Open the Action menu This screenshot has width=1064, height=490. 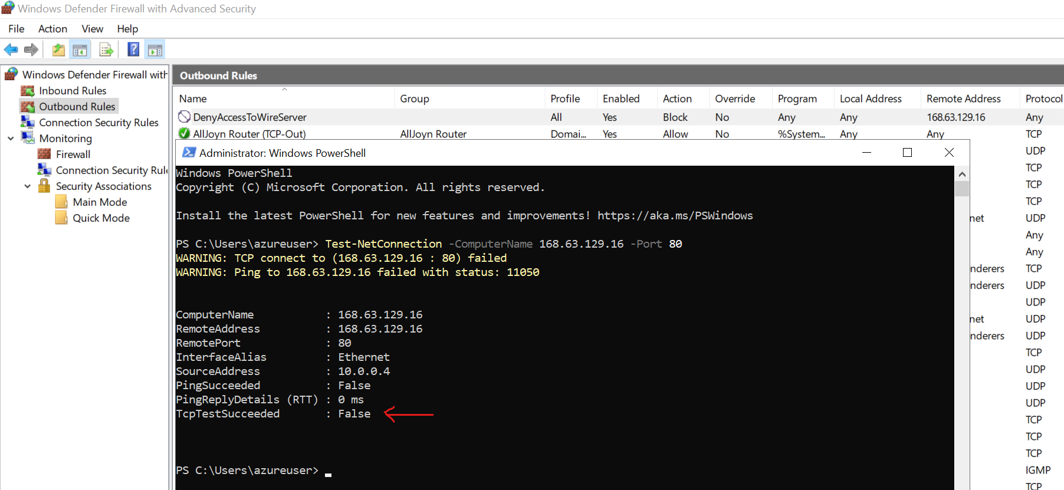click(52, 28)
